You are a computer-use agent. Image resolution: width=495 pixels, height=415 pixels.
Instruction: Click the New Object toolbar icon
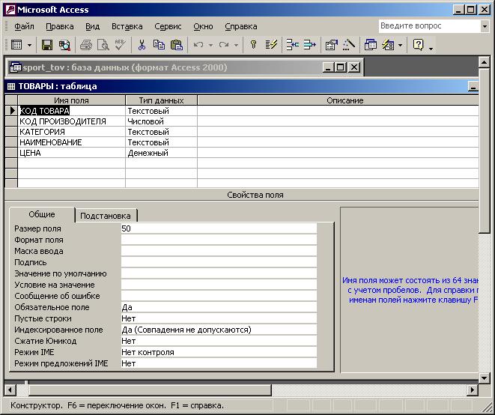(x=388, y=45)
